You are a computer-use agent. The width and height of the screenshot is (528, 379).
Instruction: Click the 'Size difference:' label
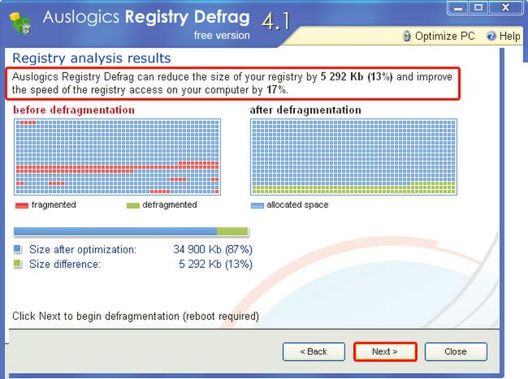pyautogui.click(x=65, y=264)
